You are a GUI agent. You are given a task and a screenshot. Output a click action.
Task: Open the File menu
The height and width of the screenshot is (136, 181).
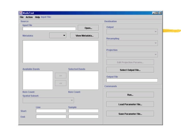click(22, 17)
